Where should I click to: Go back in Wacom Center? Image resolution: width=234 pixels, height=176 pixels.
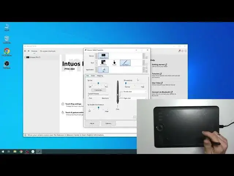coord(25,51)
